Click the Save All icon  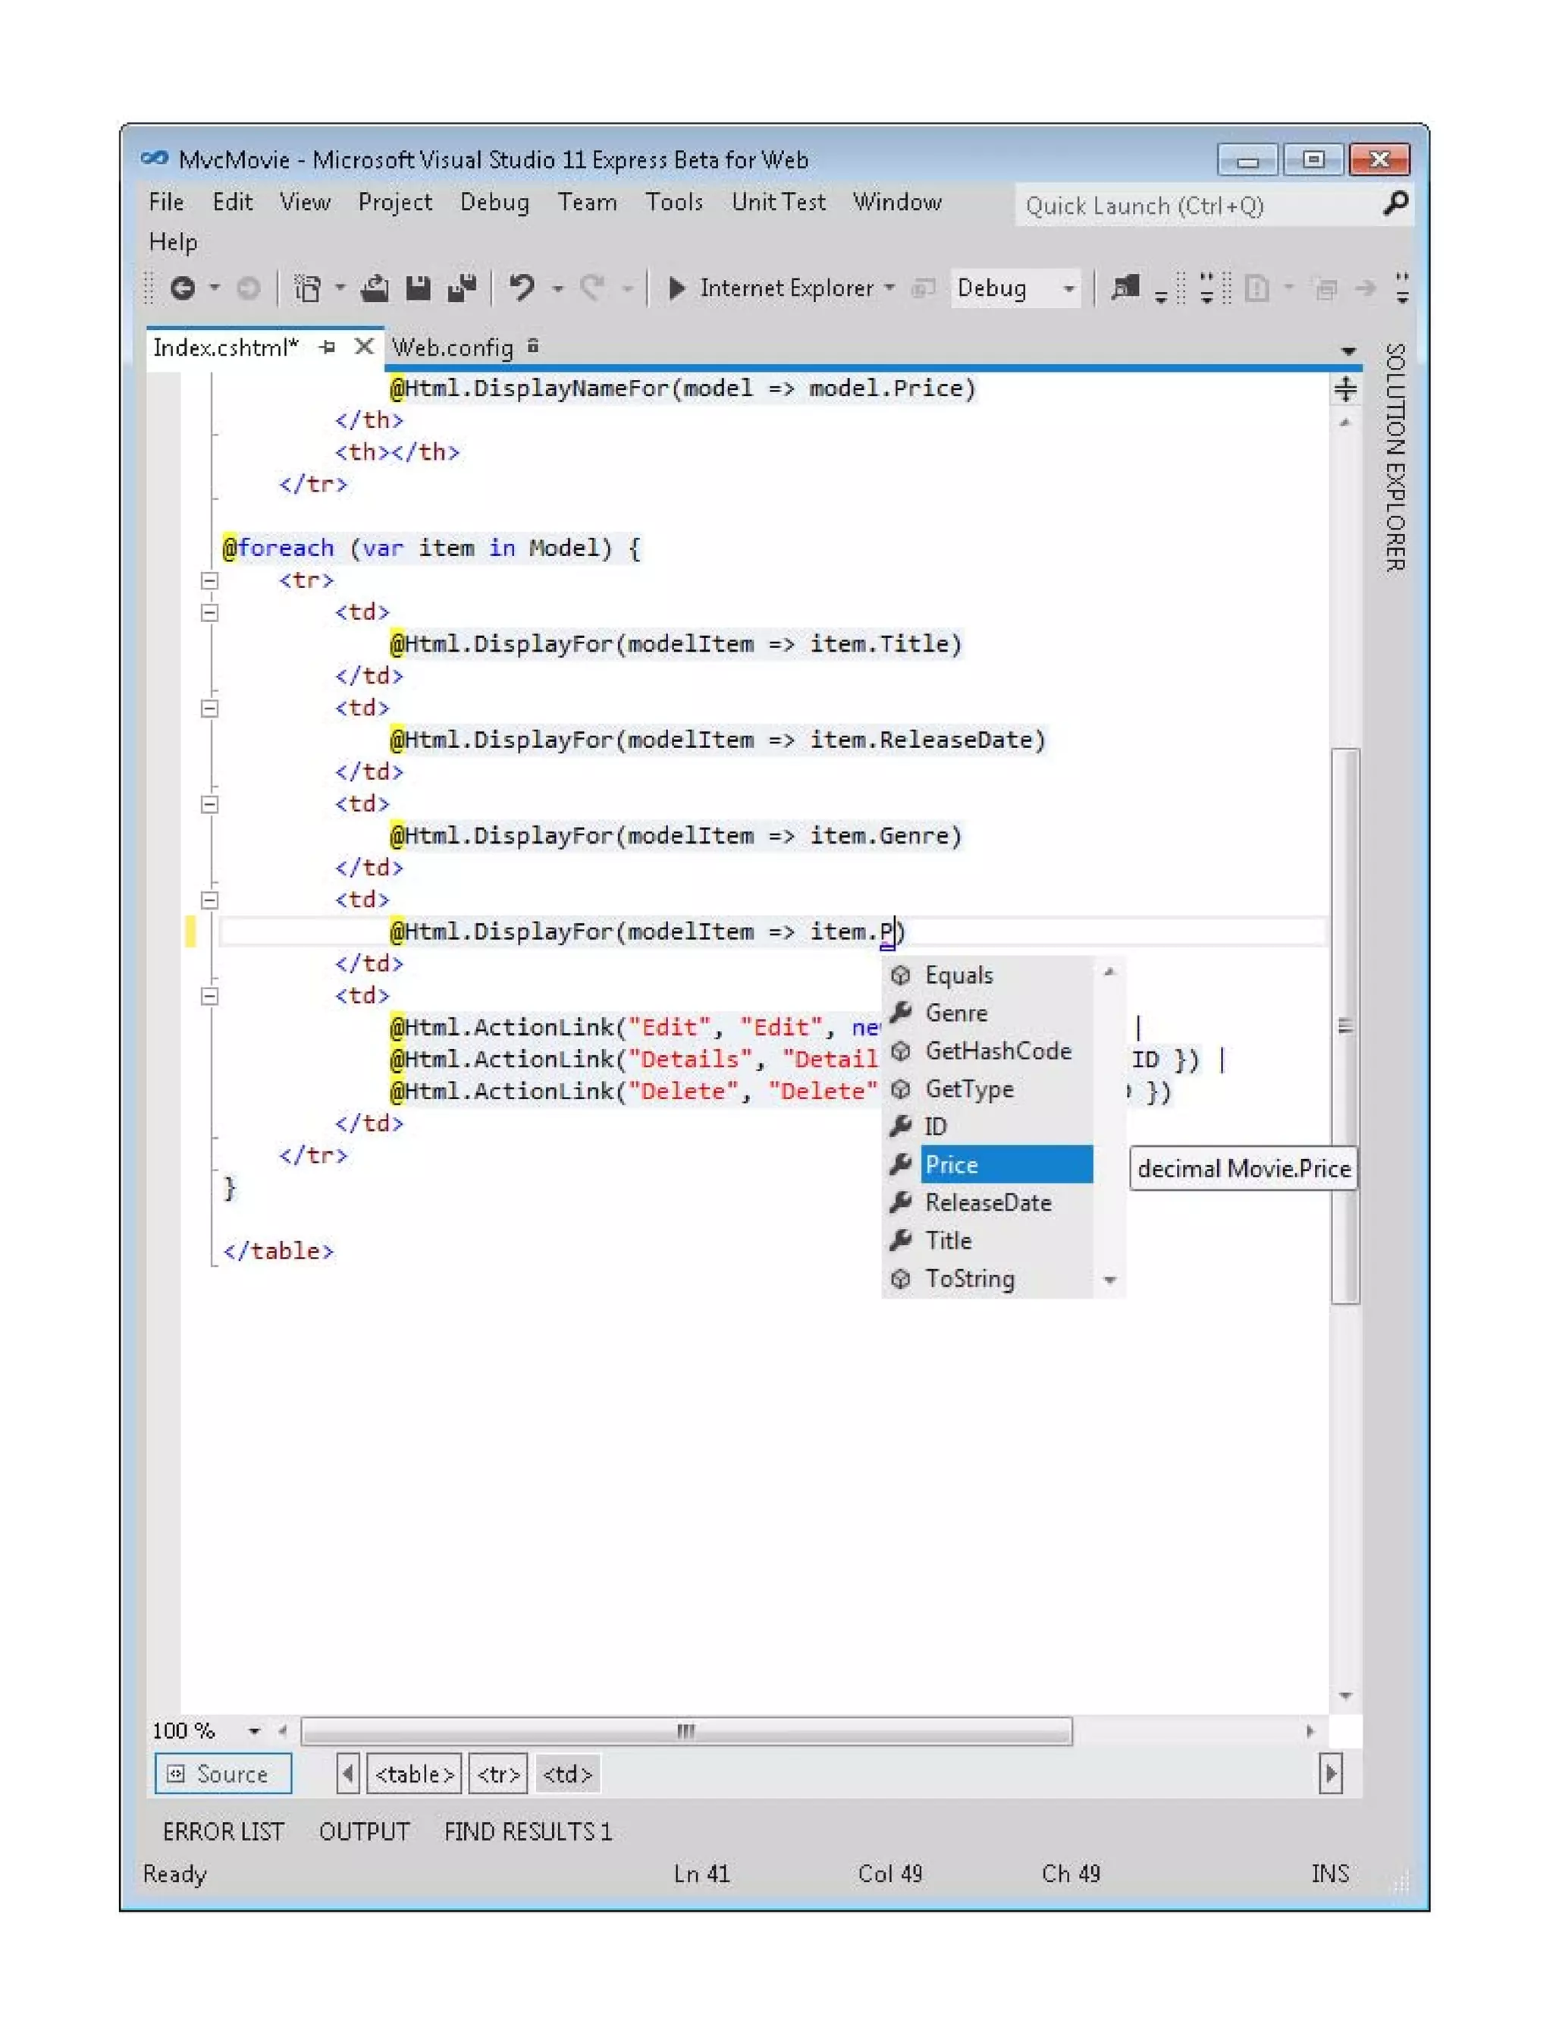[463, 289]
